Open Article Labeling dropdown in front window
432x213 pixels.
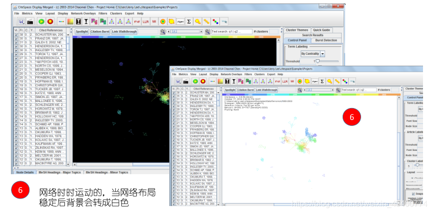click(x=421, y=138)
